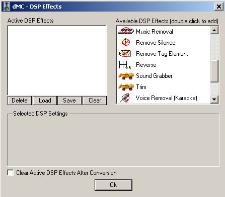Click the Load button
Image resolution: width=225 pixels, height=197 pixels.
click(45, 101)
